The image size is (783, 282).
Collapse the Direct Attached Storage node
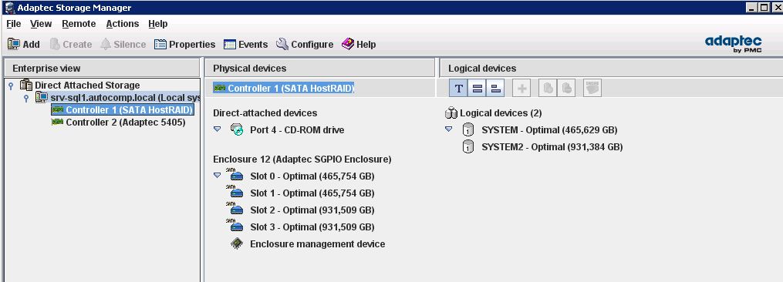pyautogui.click(x=12, y=86)
